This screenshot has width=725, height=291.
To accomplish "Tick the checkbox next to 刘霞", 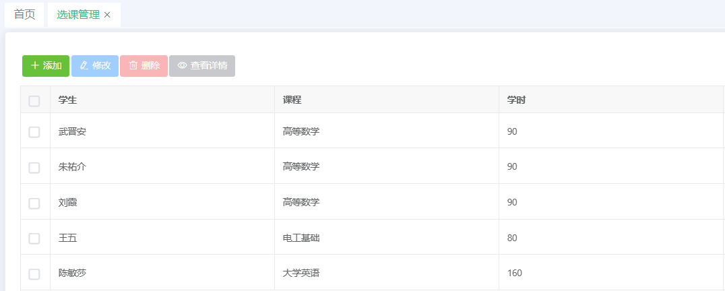I will (x=34, y=203).
